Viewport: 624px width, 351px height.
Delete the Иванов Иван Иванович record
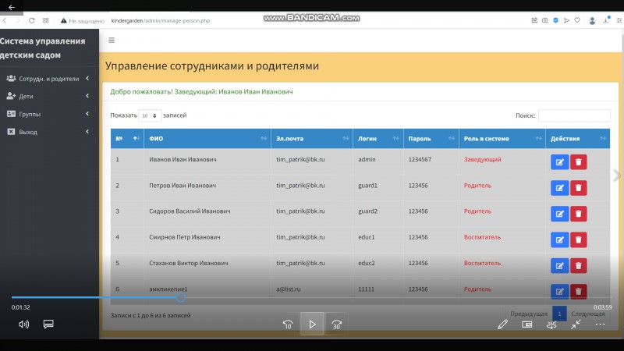pos(578,162)
